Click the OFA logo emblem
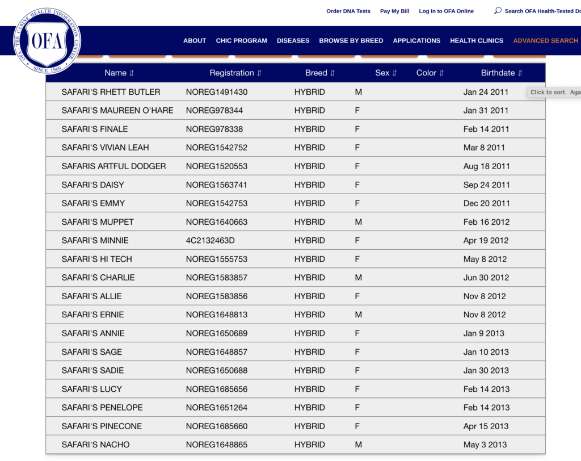The width and height of the screenshot is (581, 461). [x=47, y=41]
